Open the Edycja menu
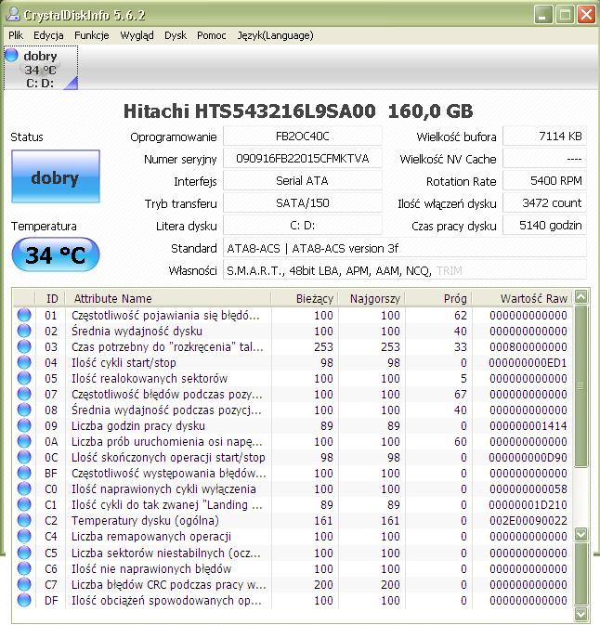The height and width of the screenshot is (625, 600). point(48,35)
